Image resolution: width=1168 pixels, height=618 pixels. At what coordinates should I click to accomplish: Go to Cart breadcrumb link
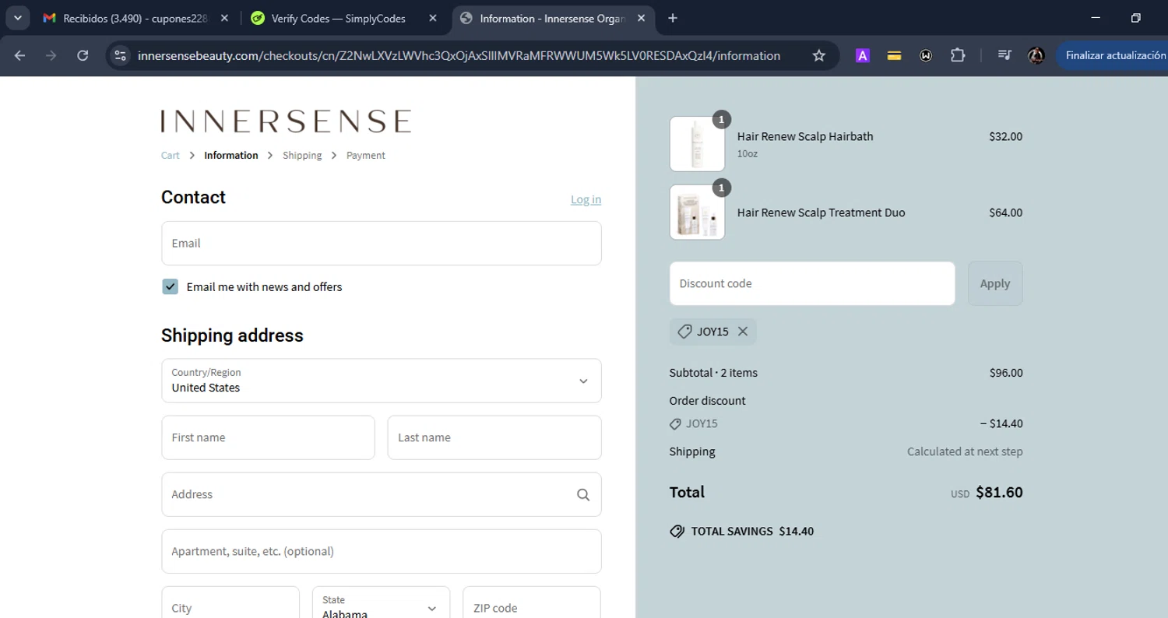pyautogui.click(x=170, y=156)
